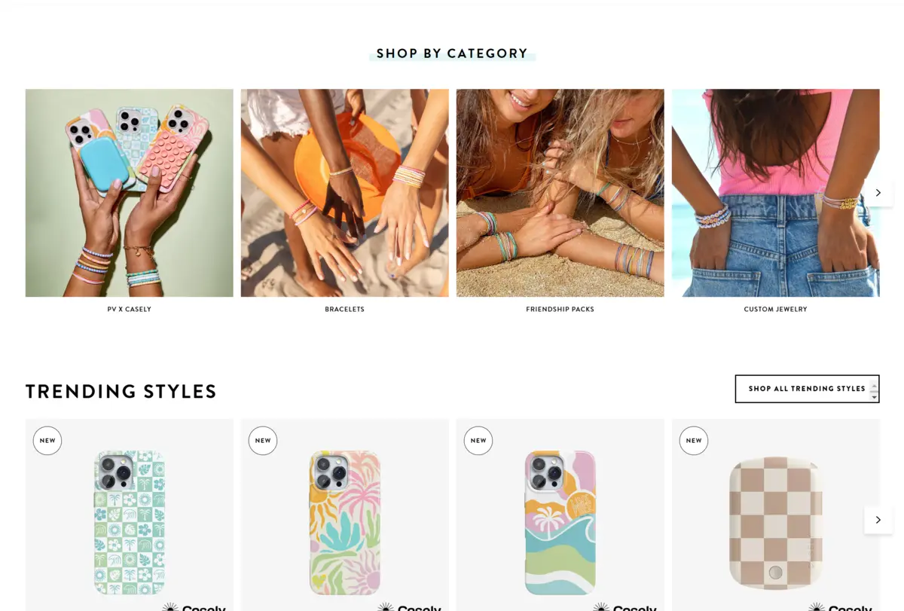Click Casely logo under first trending product
The height and width of the screenshot is (611, 904).
tap(194, 606)
